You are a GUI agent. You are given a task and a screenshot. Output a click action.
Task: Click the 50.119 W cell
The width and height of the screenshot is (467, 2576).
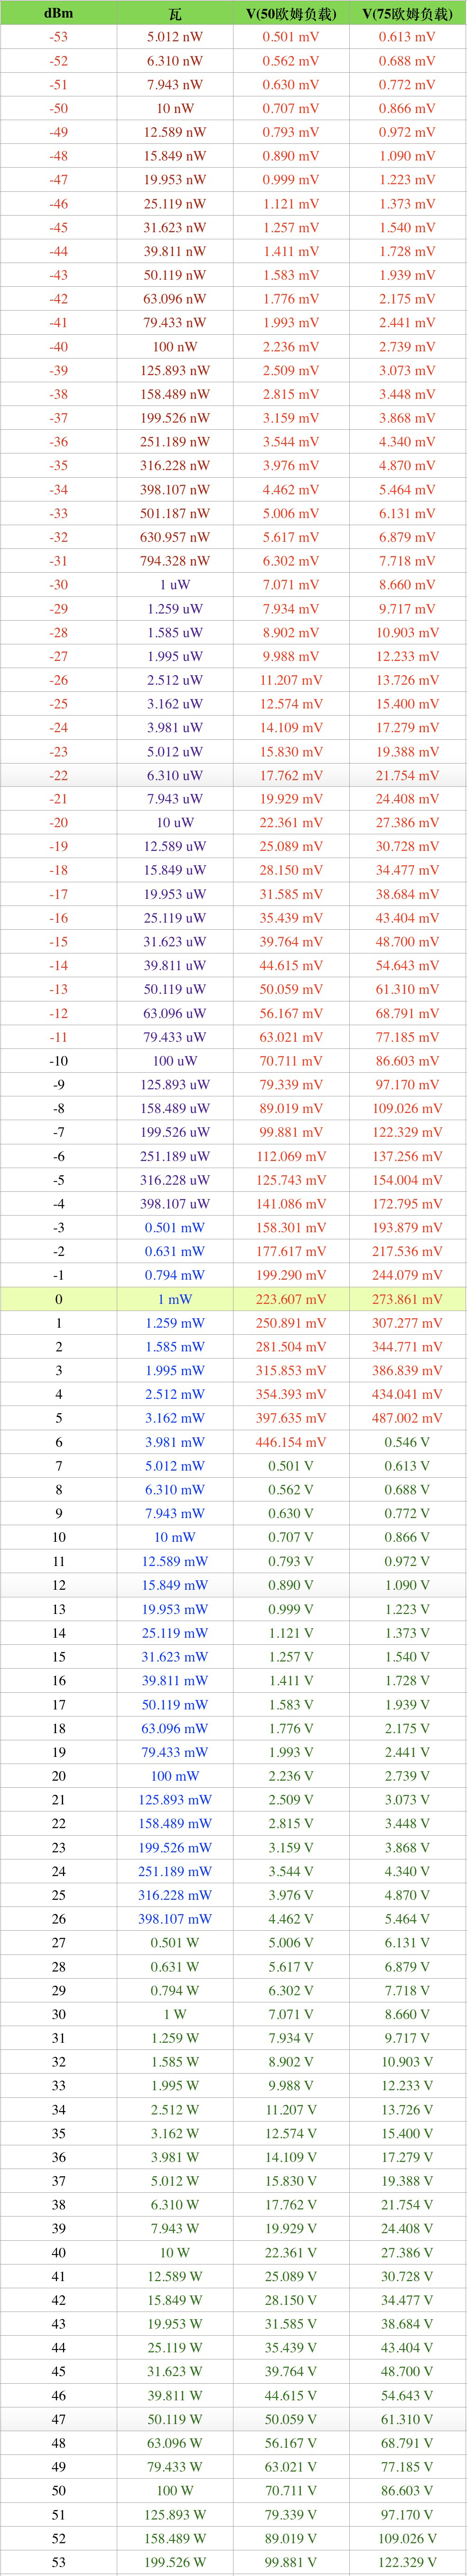coord(175,2419)
